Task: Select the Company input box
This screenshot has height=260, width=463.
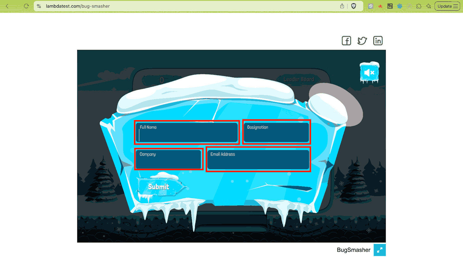Action: click(169, 159)
